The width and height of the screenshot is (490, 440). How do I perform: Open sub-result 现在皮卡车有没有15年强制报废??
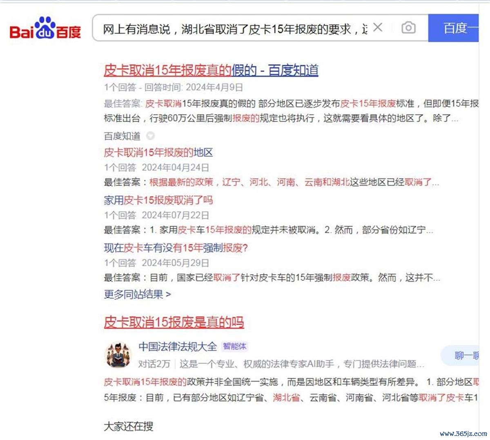176,248
